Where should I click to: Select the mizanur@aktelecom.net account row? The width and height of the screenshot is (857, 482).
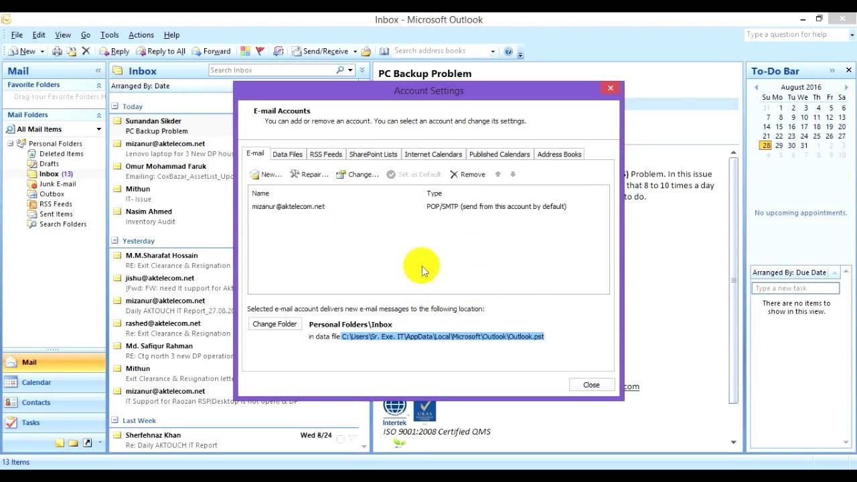[x=428, y=206]
